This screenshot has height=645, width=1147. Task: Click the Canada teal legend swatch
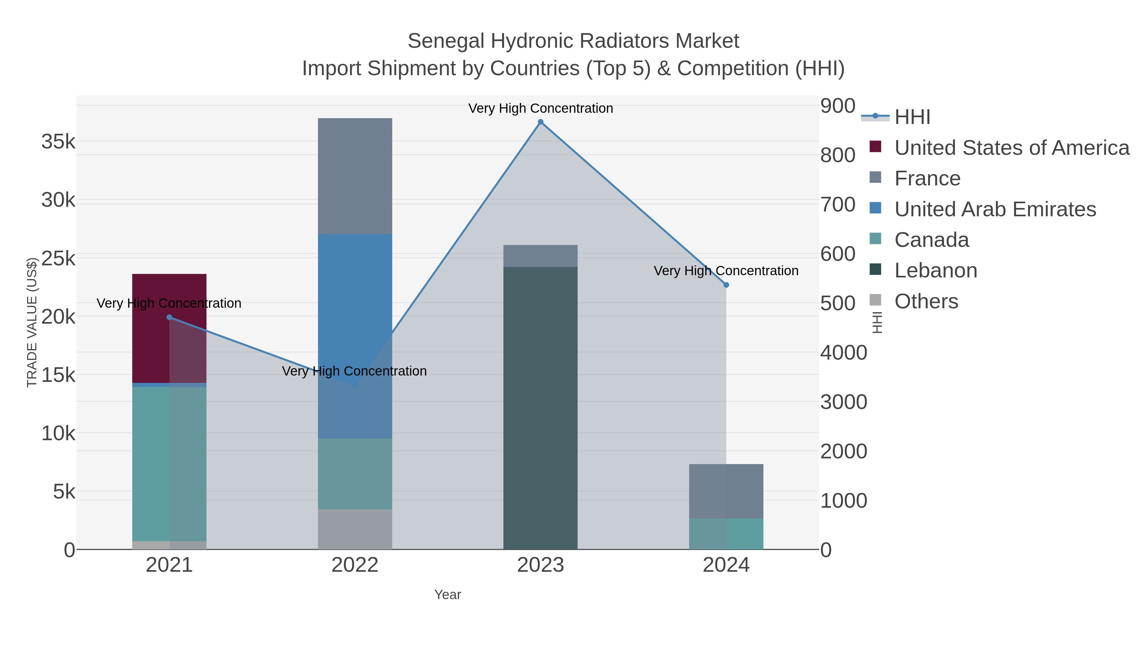click(876, 239)
